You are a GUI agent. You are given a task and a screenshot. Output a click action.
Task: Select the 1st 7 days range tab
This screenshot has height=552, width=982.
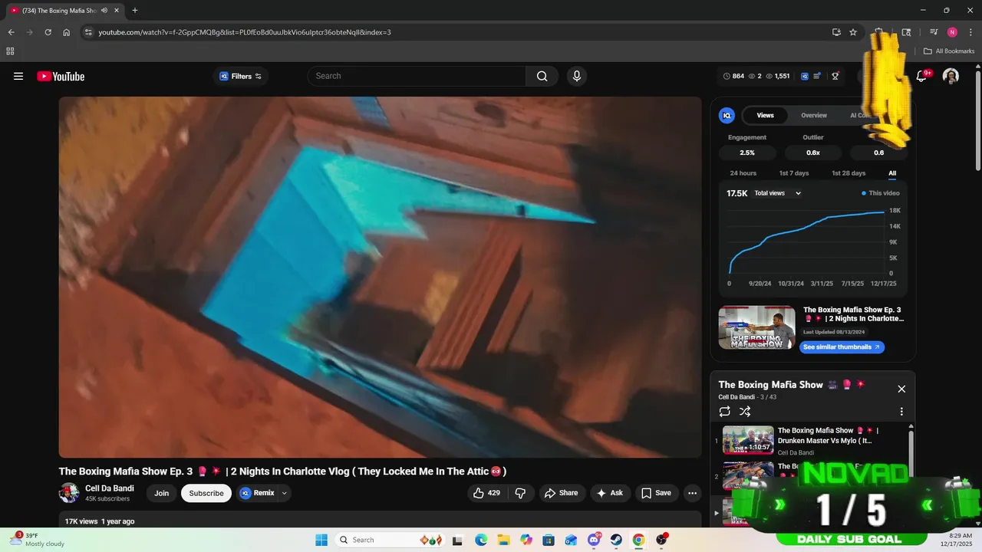click(794, 173)
